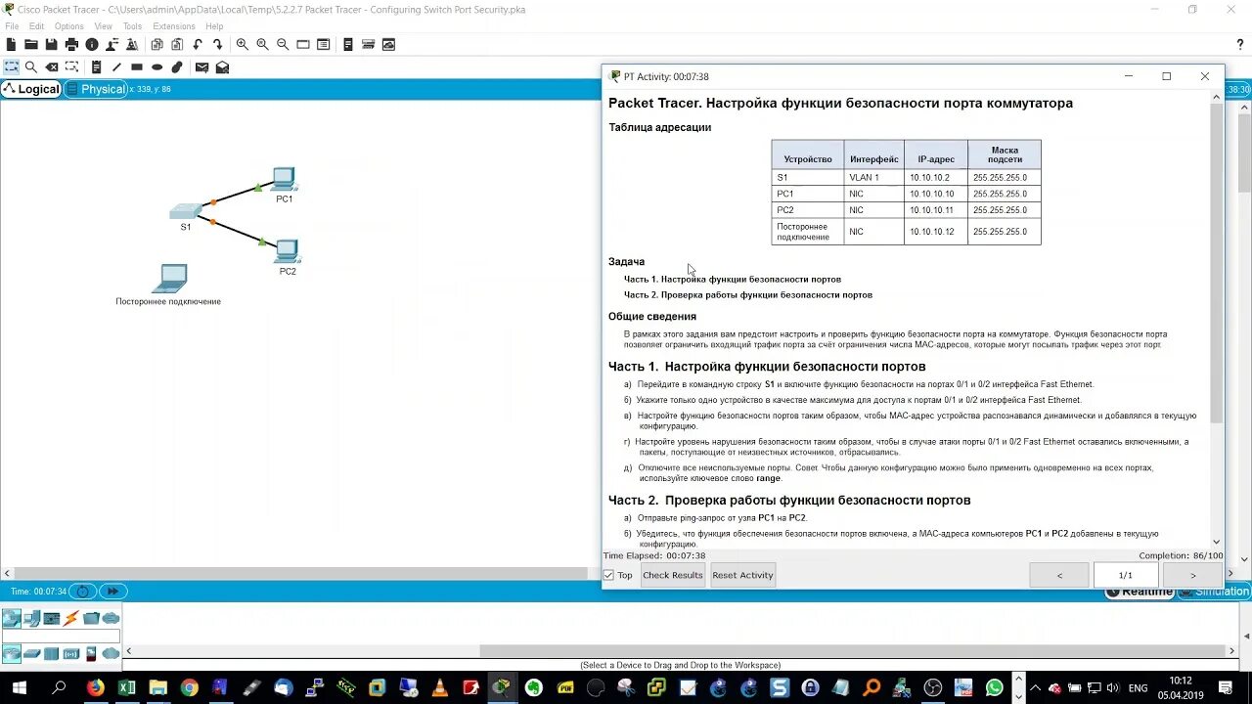The height and width of the screenshot is (704, 1252).
Task: Click the New file icon
Action: click(x=12, y=44)
